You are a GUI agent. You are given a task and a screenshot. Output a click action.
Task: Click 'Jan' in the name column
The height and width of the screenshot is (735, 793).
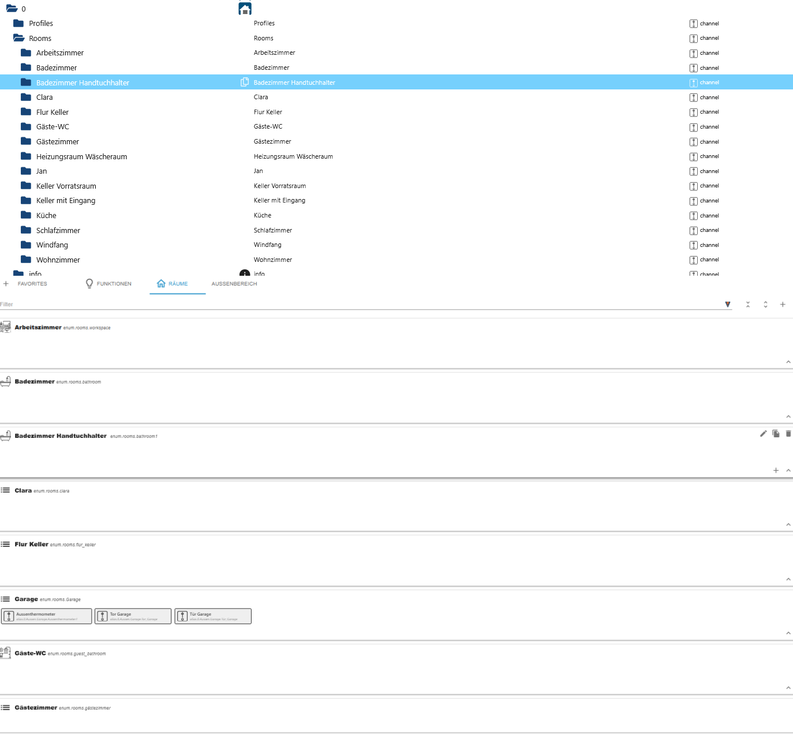(259, 171)
